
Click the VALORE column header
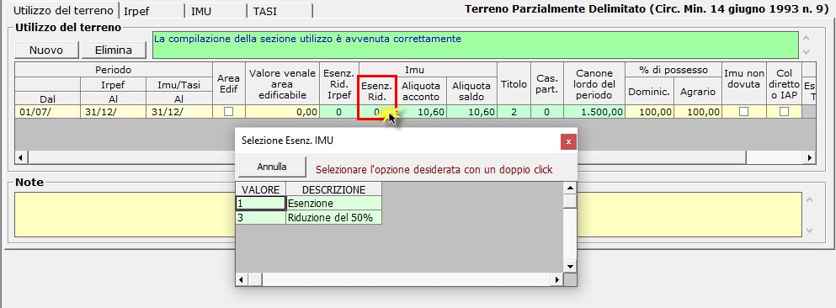point(261,189)
